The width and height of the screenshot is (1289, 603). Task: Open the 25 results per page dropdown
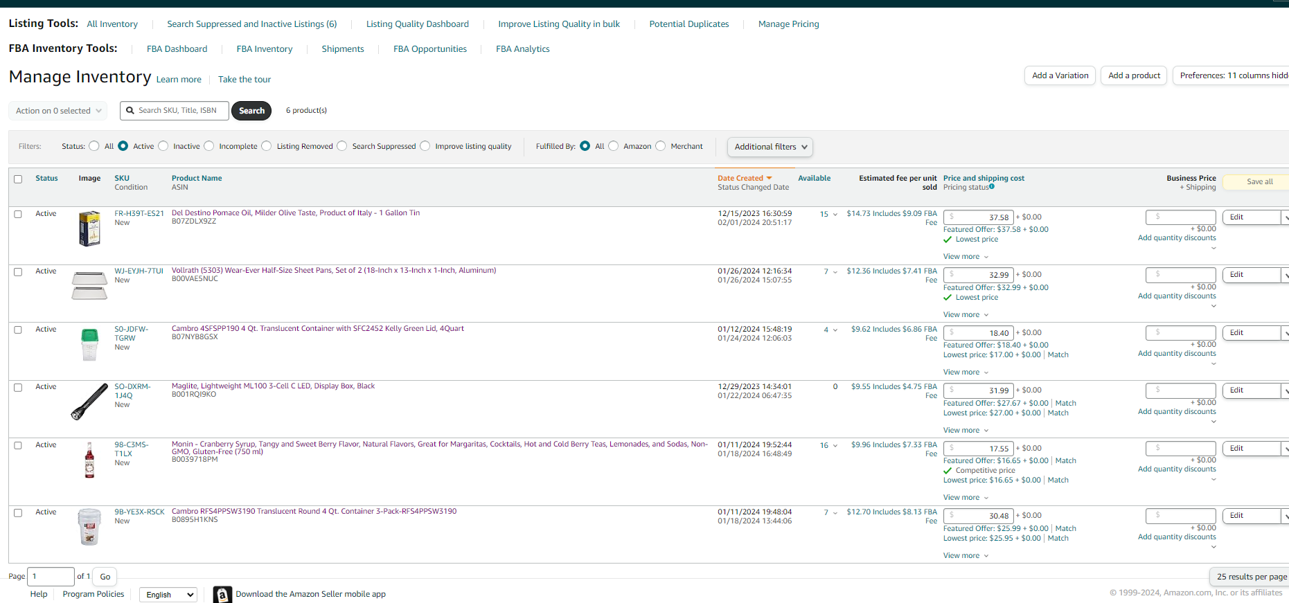(1251, 577)
